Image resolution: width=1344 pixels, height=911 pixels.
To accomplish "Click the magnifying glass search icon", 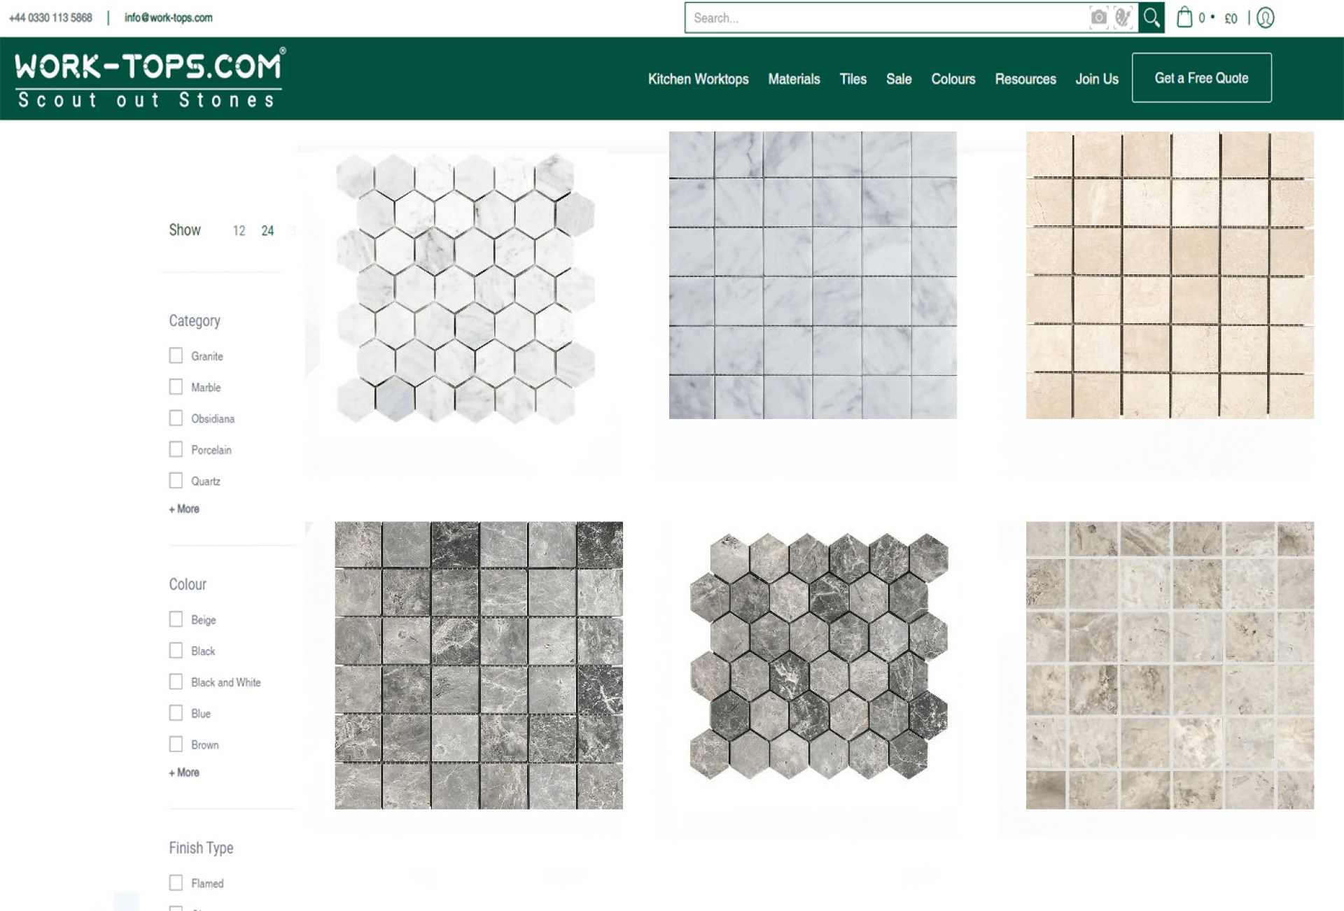I will (1151, 17).
